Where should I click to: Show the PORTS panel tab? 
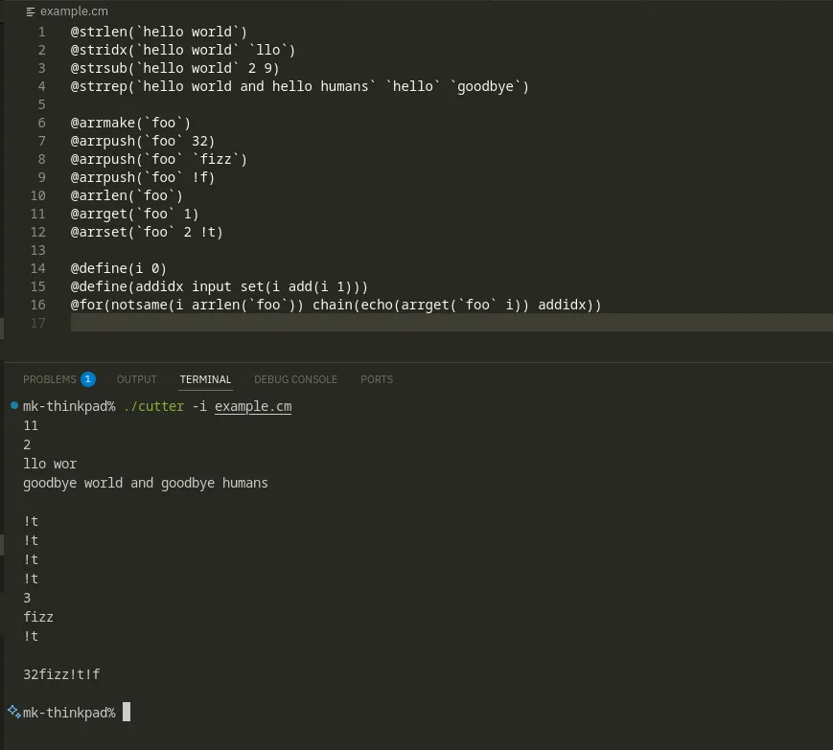point(377,379)
